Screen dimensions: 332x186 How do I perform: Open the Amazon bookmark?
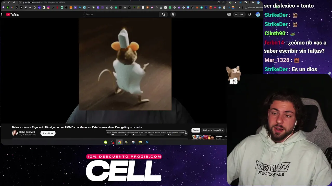(x=44, y=7)
